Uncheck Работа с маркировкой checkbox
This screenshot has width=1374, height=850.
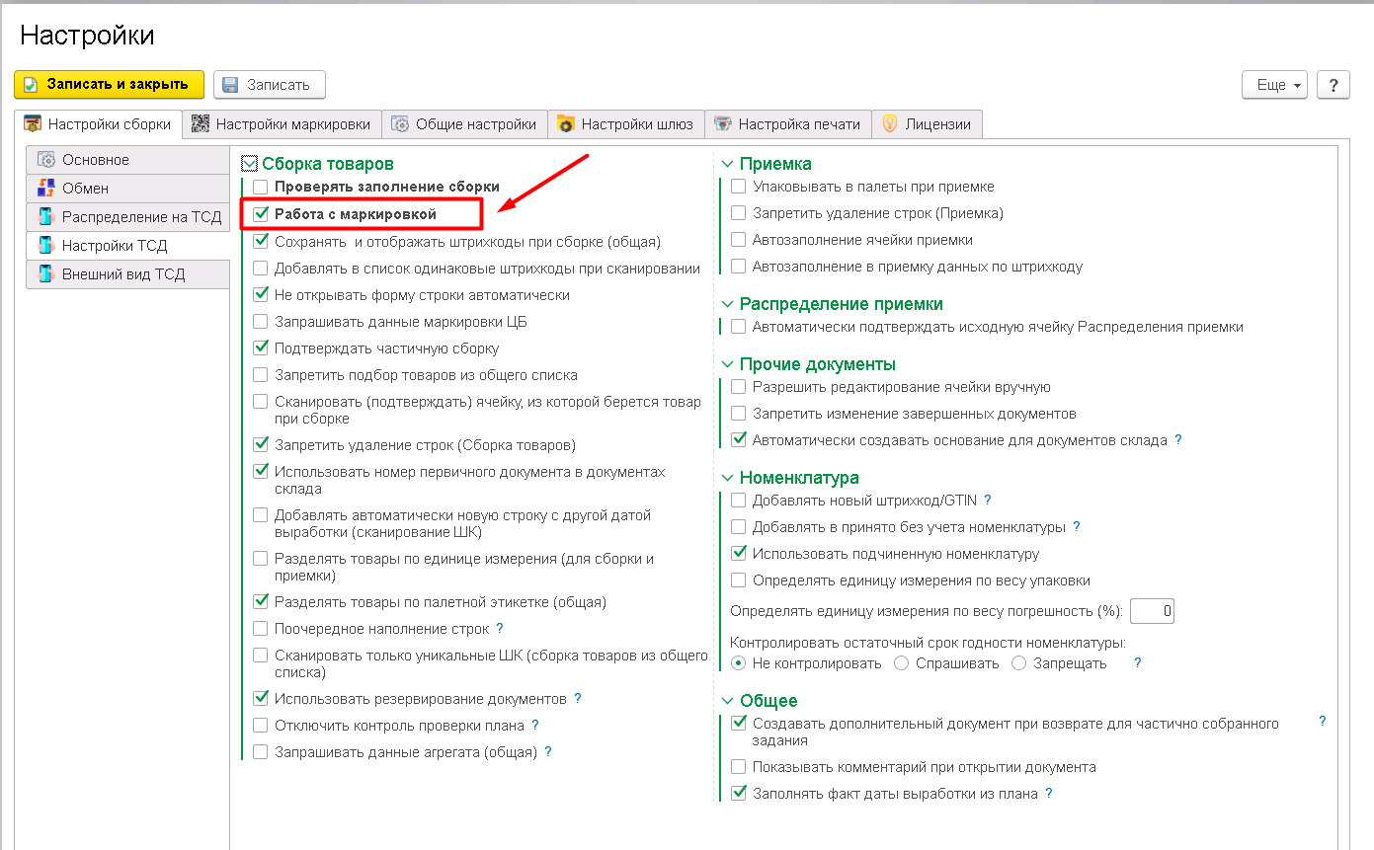click(x=261, y=213)
